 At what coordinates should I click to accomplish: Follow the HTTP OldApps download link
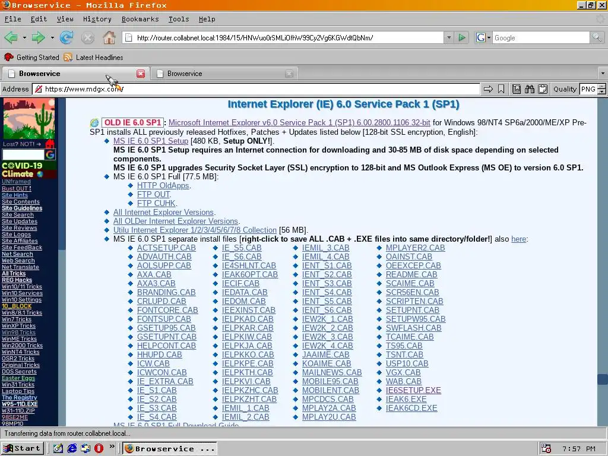(163, 186)
